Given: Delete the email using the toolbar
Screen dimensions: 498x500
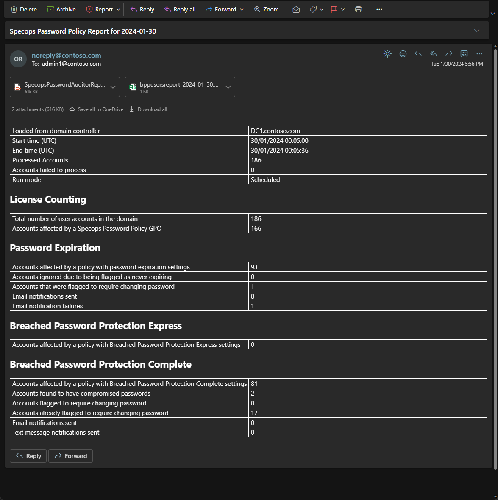Looking at the screenshot, I should click(24, 9).
